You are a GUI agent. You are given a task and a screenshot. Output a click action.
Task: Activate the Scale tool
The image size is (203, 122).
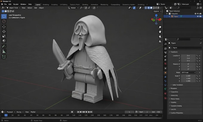(x=4, y=36)
